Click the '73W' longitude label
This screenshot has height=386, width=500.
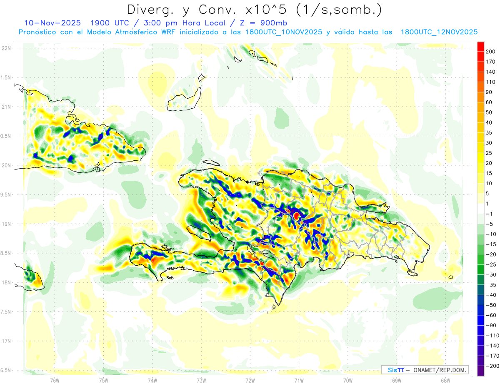click(201, 380)
